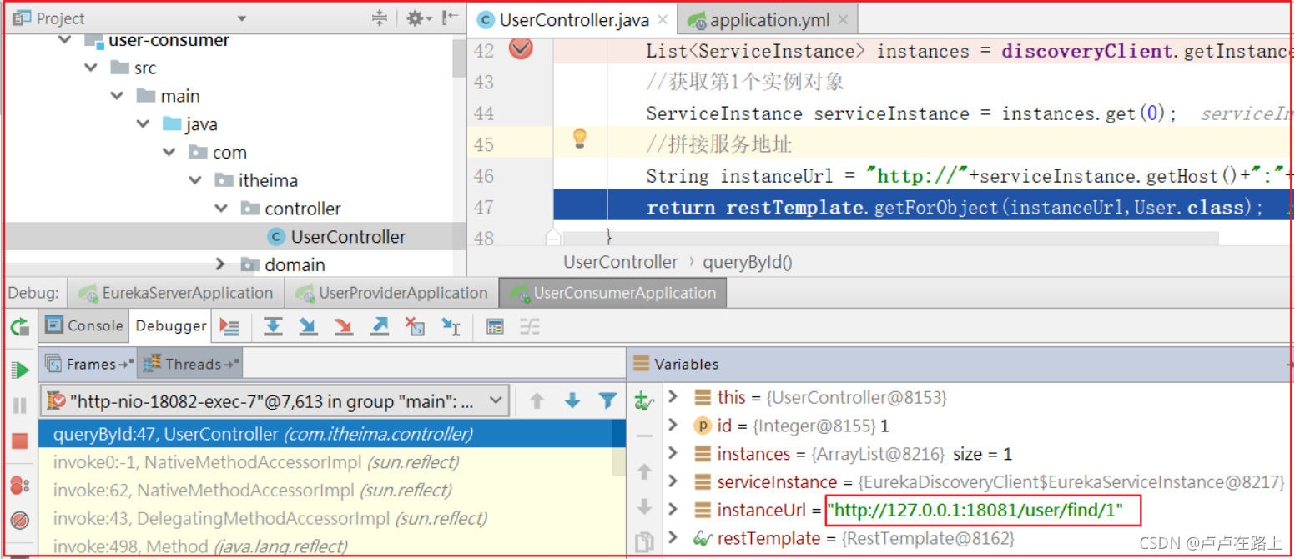This screenshot has width=1295, height=559.
Task: Expand the domain package arrow
Action: point(221,264)
